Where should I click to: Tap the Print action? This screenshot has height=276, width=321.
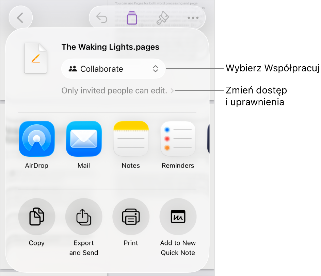(x=131, y=217)
